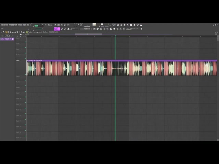Toggle the first purple button next to the brush
Image resolution: width=219 pixels, height=164 pixels.
pyautogui.click(x=55, y=29)
